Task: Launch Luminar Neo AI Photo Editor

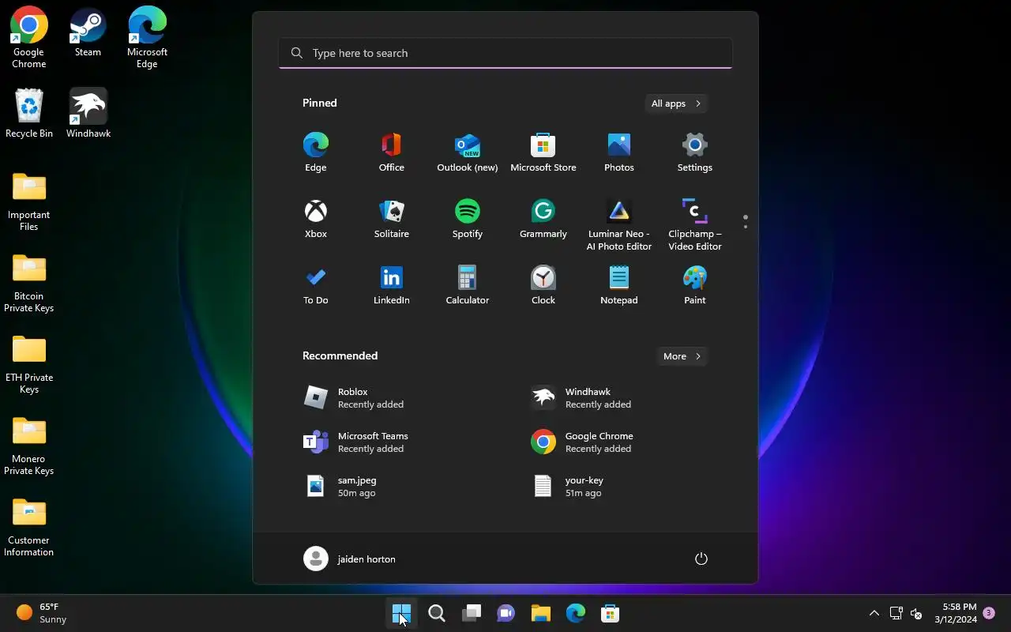Action: [x=618, y=224]
